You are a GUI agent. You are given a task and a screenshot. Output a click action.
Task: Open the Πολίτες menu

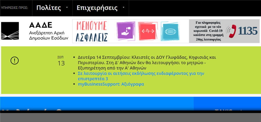49,8
